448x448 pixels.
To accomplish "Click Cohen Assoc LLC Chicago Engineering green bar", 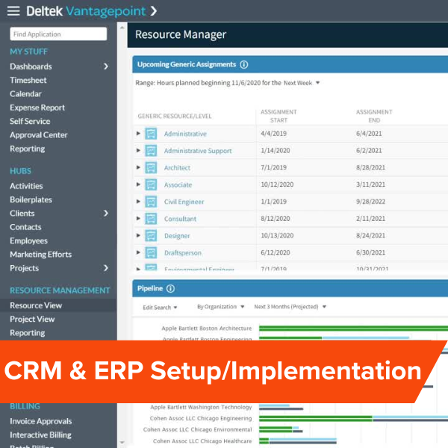I will pos(316,417).
